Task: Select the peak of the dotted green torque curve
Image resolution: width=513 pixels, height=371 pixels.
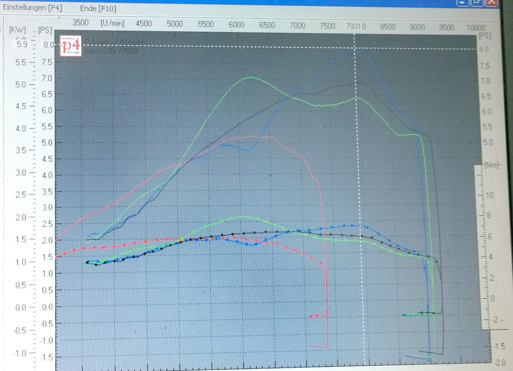Action: tap(241, 216)
